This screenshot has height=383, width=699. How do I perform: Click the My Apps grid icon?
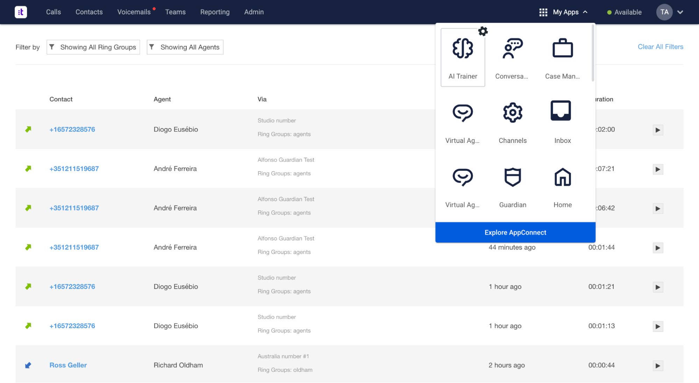tap(543, 12)
